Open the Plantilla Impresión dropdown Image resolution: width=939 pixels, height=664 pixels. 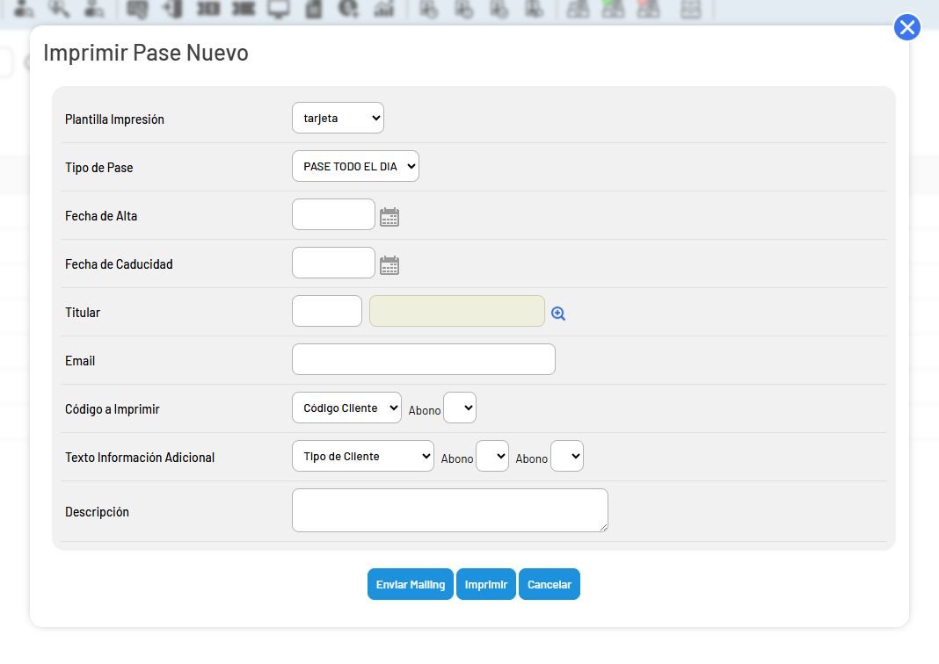coord(338,118)
